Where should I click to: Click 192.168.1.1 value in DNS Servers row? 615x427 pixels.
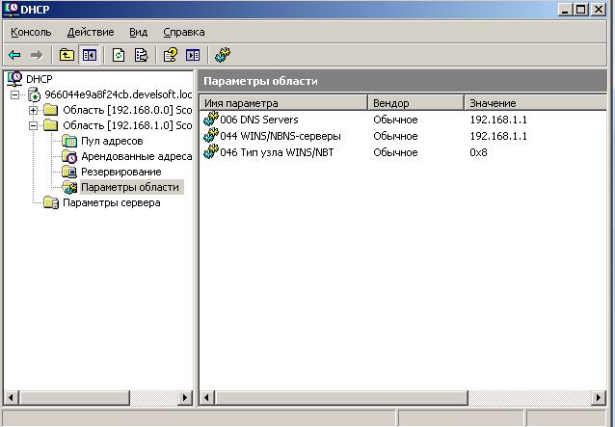click(x=498, y=120)
